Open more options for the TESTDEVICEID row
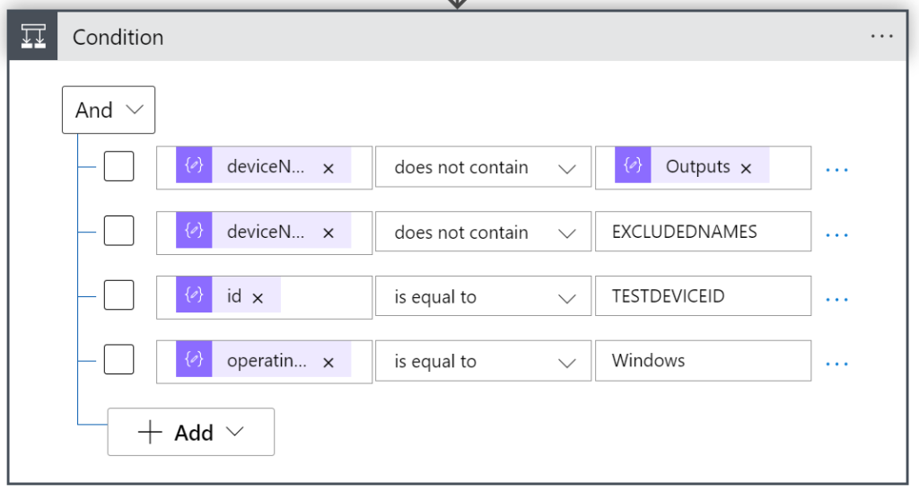Viewport: 919px width, 492px height. 836,298
